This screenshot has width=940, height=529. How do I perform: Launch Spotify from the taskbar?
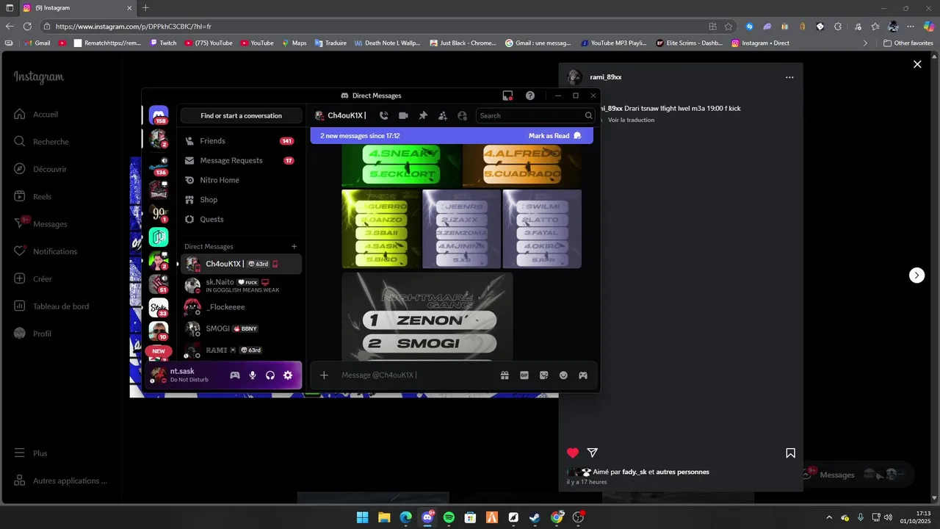click(x=449, y=517)
